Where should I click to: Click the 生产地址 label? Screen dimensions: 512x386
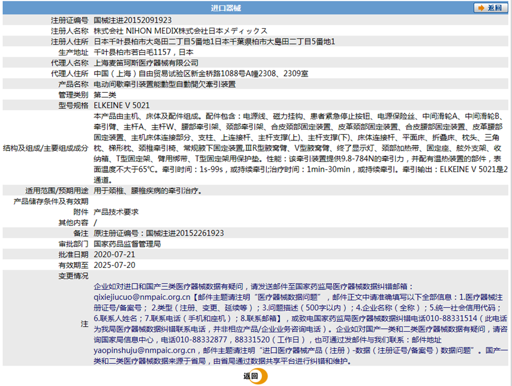point(73,52)
